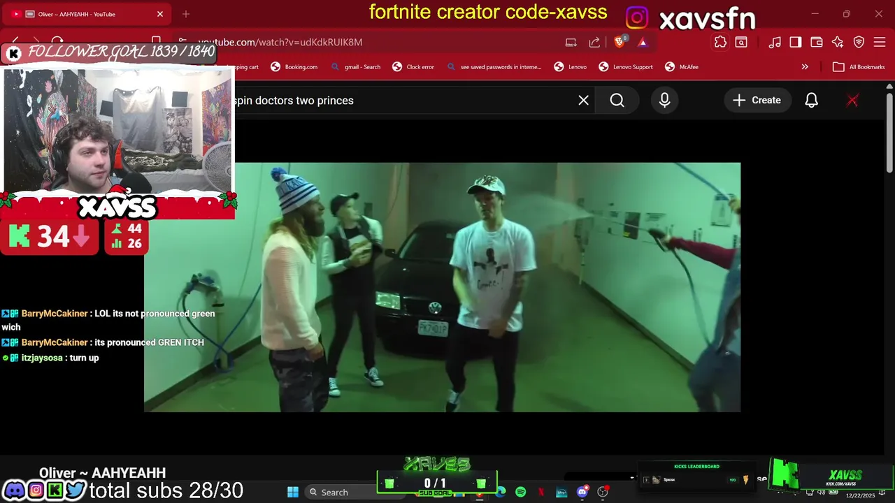Open the Lenovo bookmark
Viewport: 895px width, 503px height.
pyautogui.click(x=571, y=67)
